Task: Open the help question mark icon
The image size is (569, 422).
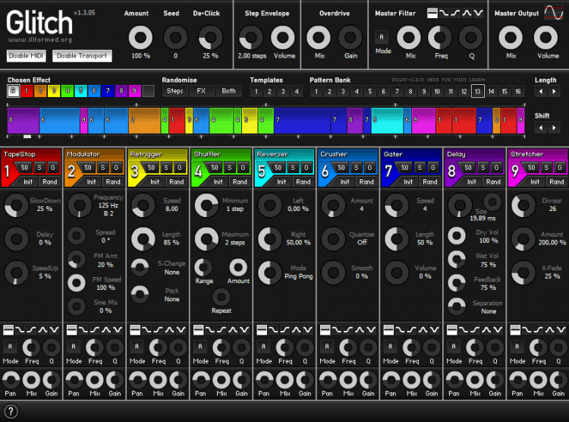Action: [11, 411]
